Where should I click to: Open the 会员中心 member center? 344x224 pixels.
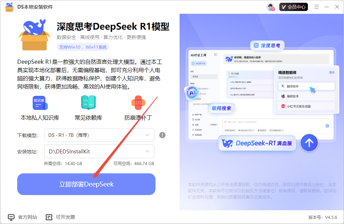click(x=293, y=7)
